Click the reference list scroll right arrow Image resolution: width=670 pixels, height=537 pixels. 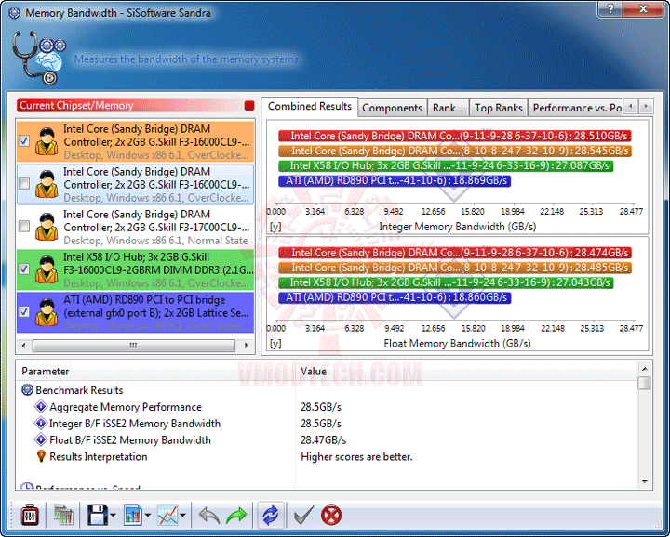(246, 346)
